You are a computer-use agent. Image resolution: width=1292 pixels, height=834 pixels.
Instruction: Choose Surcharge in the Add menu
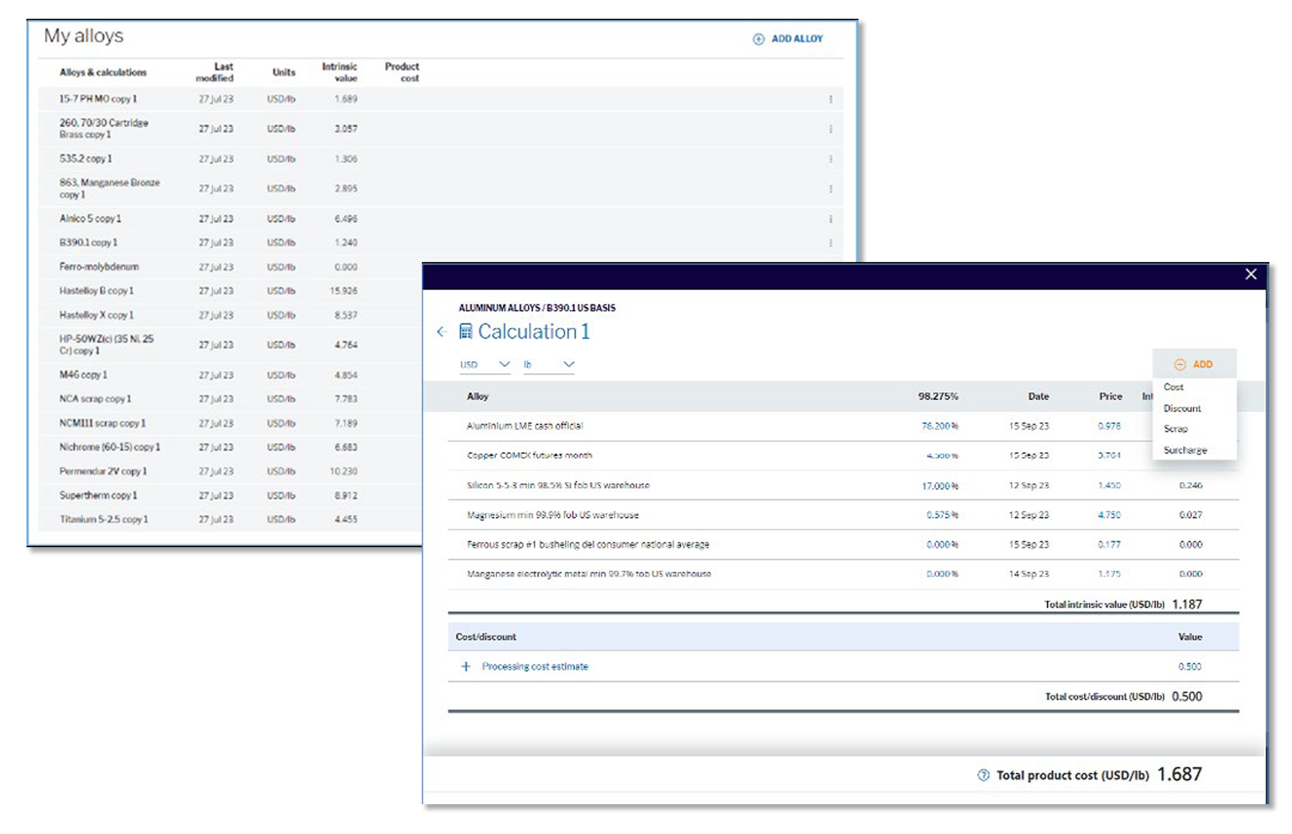(x=1185, y=450)
